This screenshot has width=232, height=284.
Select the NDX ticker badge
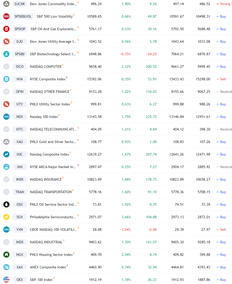coord(20,117)
